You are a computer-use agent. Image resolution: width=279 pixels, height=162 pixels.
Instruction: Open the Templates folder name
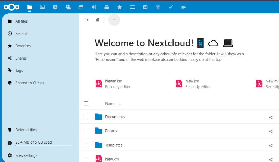click(114, 145)
